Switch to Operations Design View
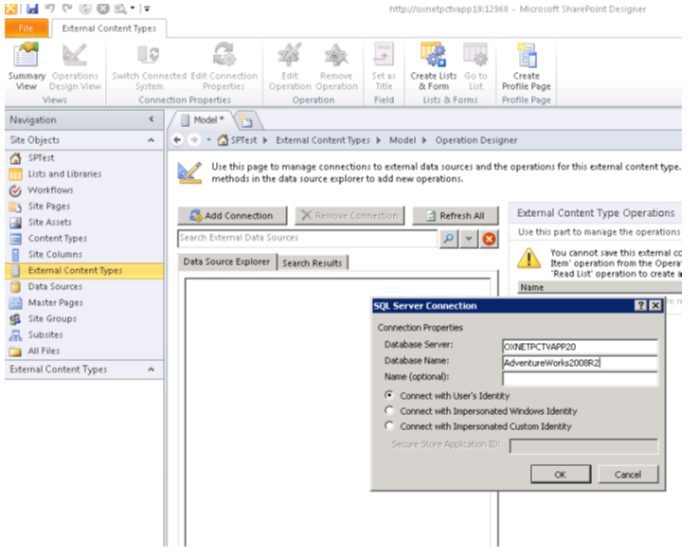698x559 pixels. click(75, 67)
